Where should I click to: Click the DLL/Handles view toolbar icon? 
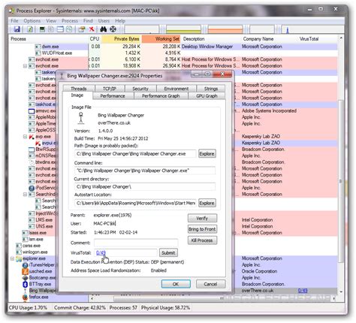pyautogui.click(x=69, y=29)
